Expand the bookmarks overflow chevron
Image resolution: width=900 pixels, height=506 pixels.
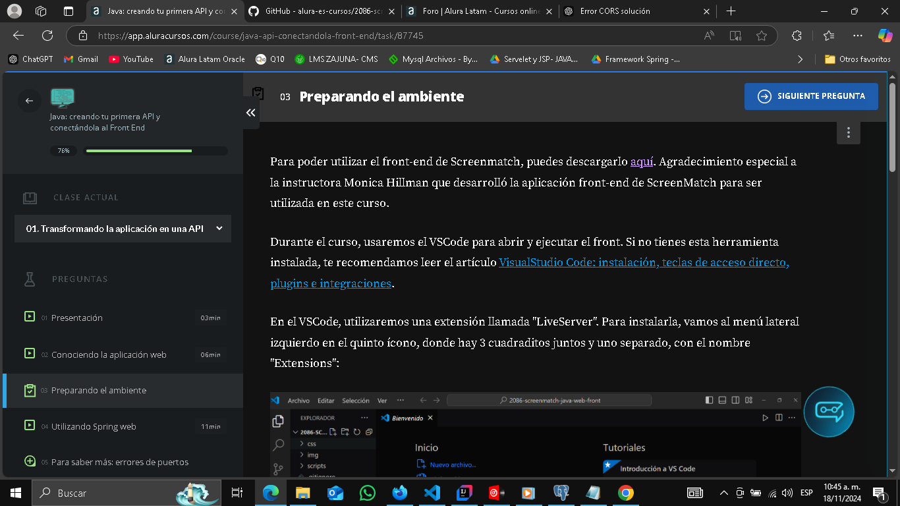801,59
